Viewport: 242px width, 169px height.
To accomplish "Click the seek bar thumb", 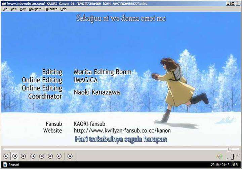I will [230, 149].
